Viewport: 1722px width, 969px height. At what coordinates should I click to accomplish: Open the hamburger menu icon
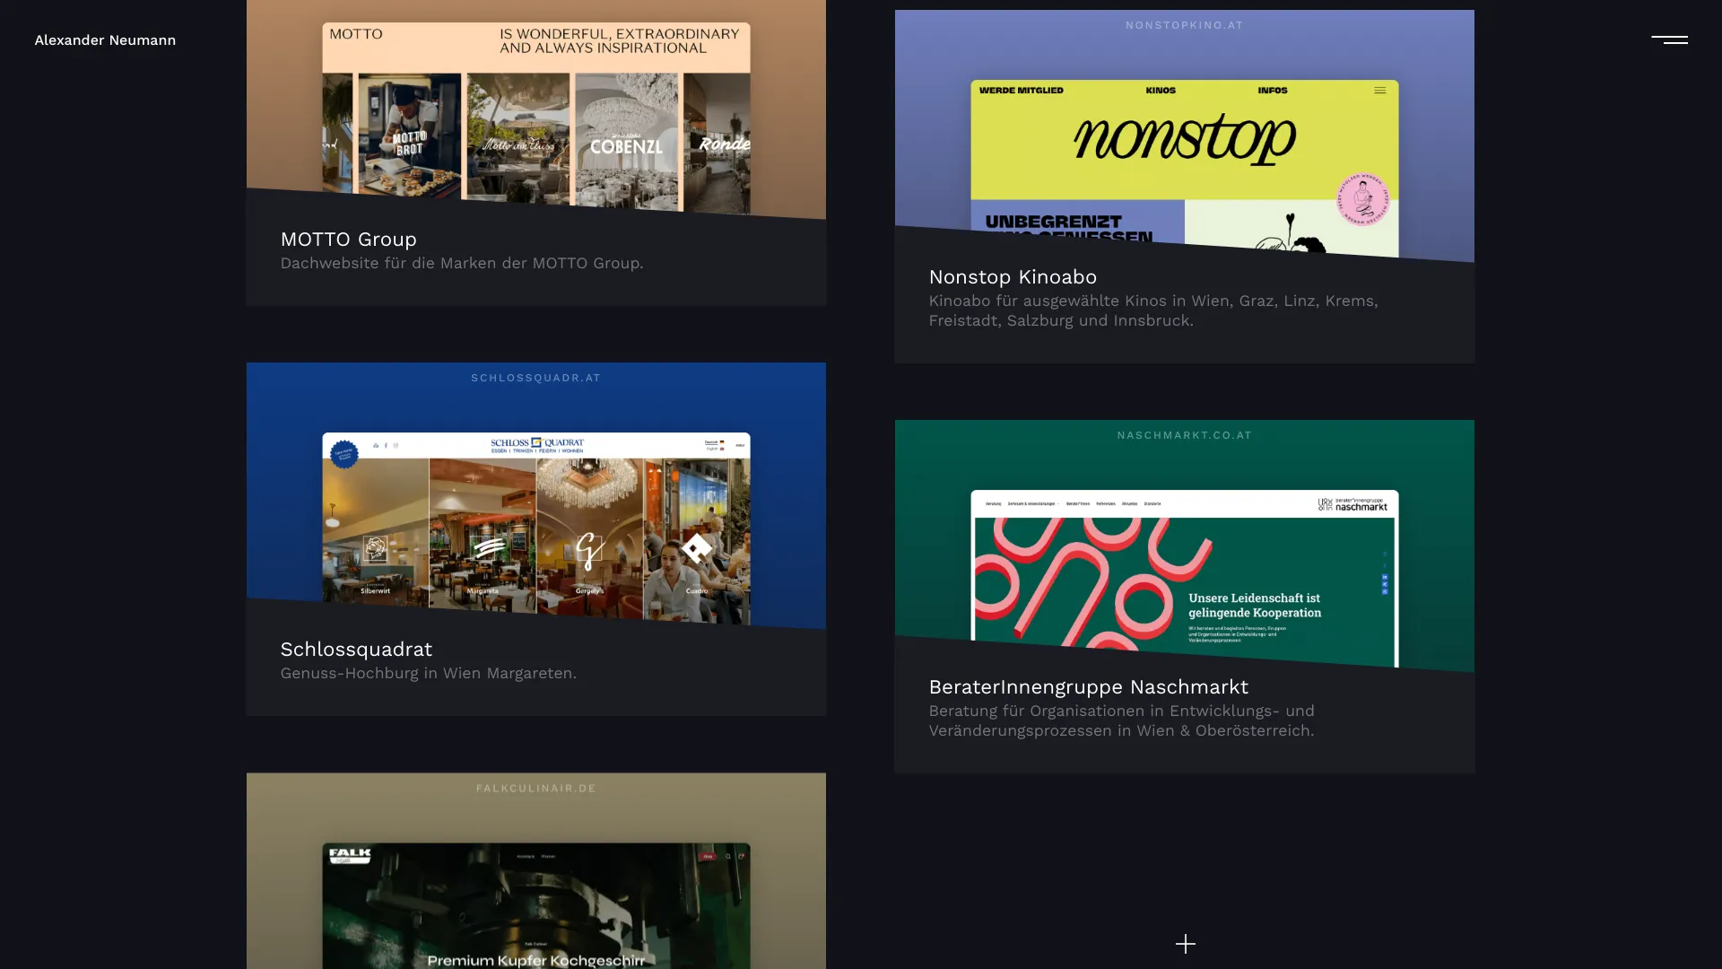[1669, 39]
